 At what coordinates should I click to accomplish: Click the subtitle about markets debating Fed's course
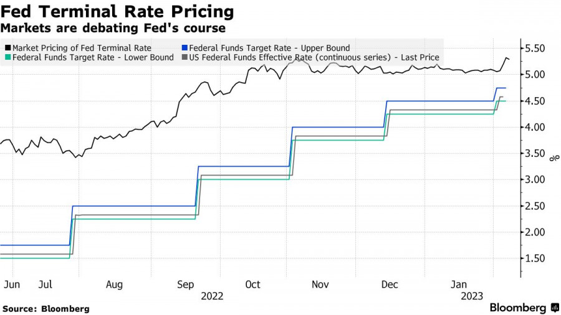pyautogui.click(x=113, y=28)
